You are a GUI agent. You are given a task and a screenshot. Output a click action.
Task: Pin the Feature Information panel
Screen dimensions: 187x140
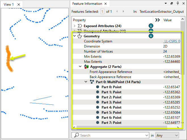(x=177, y=4)
